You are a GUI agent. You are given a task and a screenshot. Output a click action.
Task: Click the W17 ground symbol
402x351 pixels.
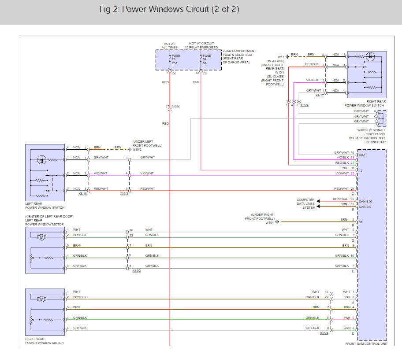click(x=287, y=56)
